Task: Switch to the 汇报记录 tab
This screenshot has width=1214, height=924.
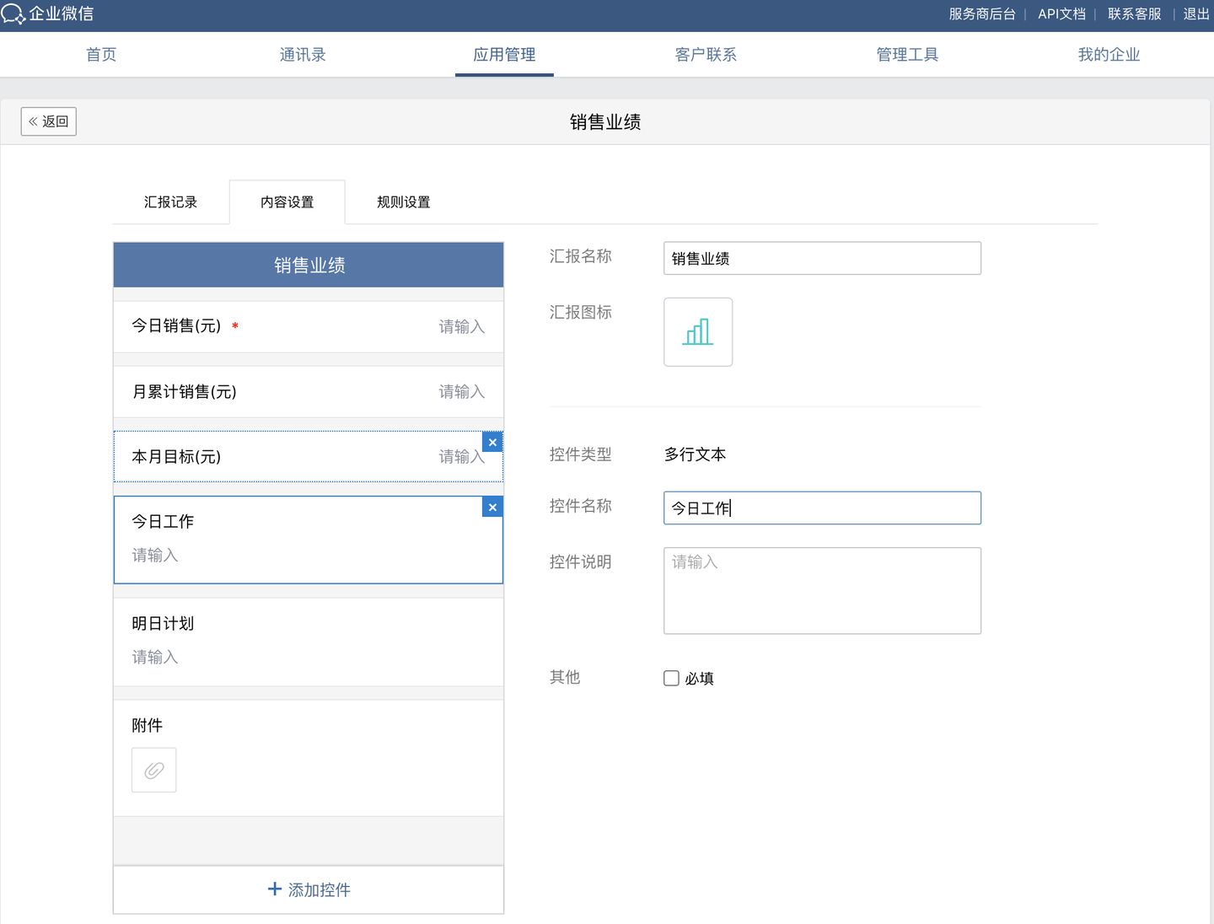Action: coord(170,202)
